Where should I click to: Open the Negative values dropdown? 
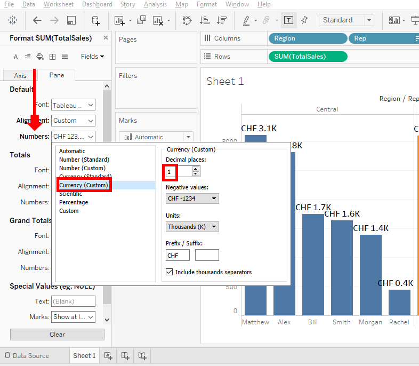[192, 198]
